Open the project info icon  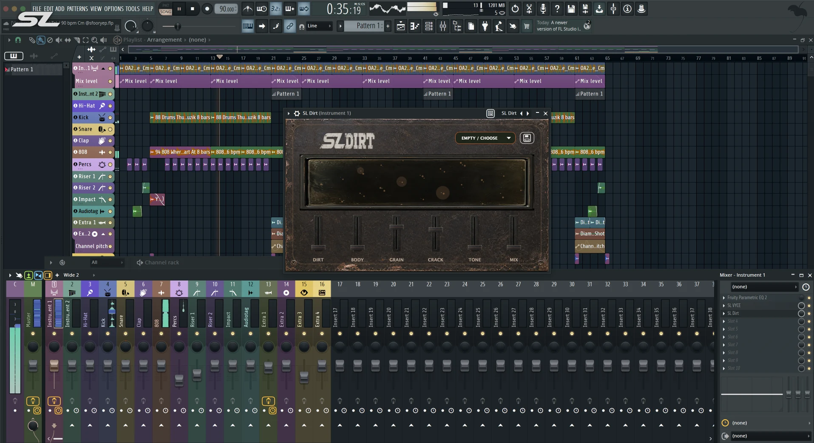[x=627, y=8]
